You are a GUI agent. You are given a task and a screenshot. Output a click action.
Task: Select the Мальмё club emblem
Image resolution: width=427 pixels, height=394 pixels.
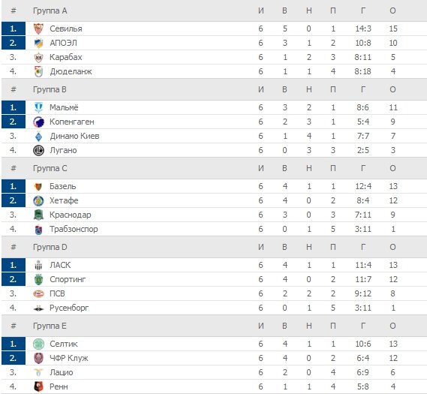pyautogui.click(x=38, y=107)
